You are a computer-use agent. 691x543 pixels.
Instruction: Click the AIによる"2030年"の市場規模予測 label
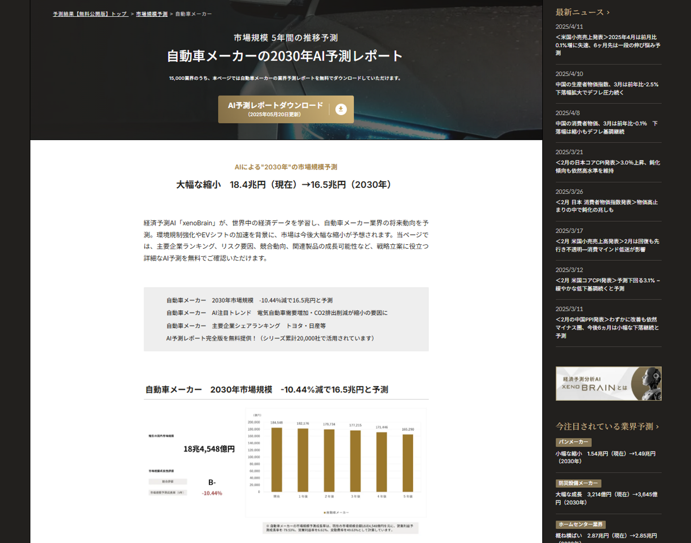[286, 167]
